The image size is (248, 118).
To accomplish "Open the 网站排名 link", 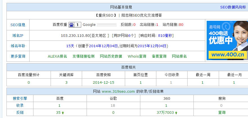I will point(179,56).
